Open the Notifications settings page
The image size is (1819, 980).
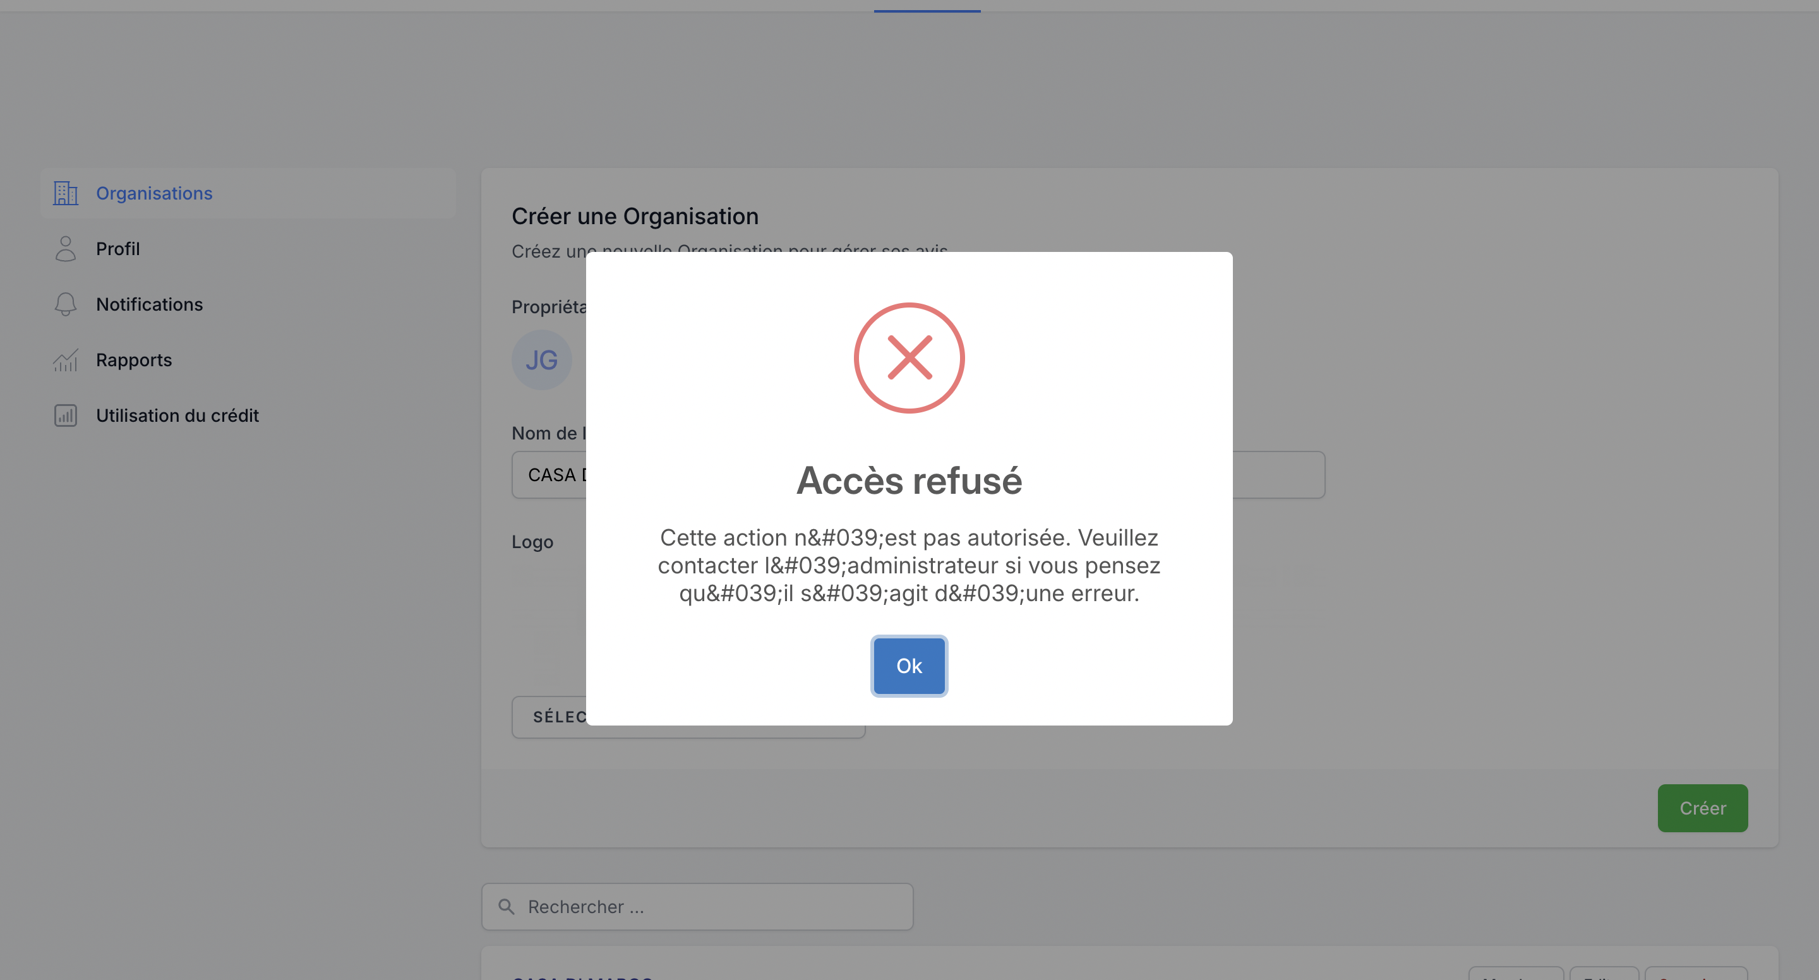[x=149, y=304]
